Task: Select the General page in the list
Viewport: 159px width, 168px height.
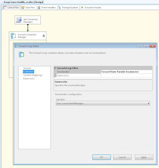Action: point(27,68)
